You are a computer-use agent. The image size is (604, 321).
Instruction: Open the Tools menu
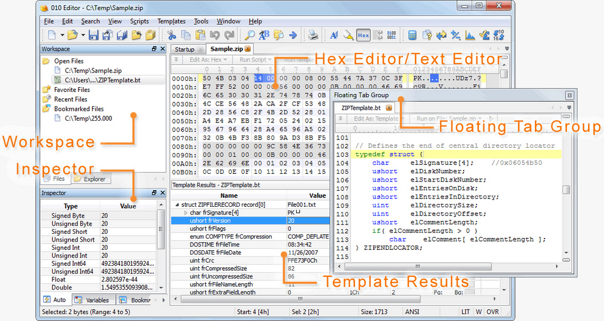(x=201, y=21)
